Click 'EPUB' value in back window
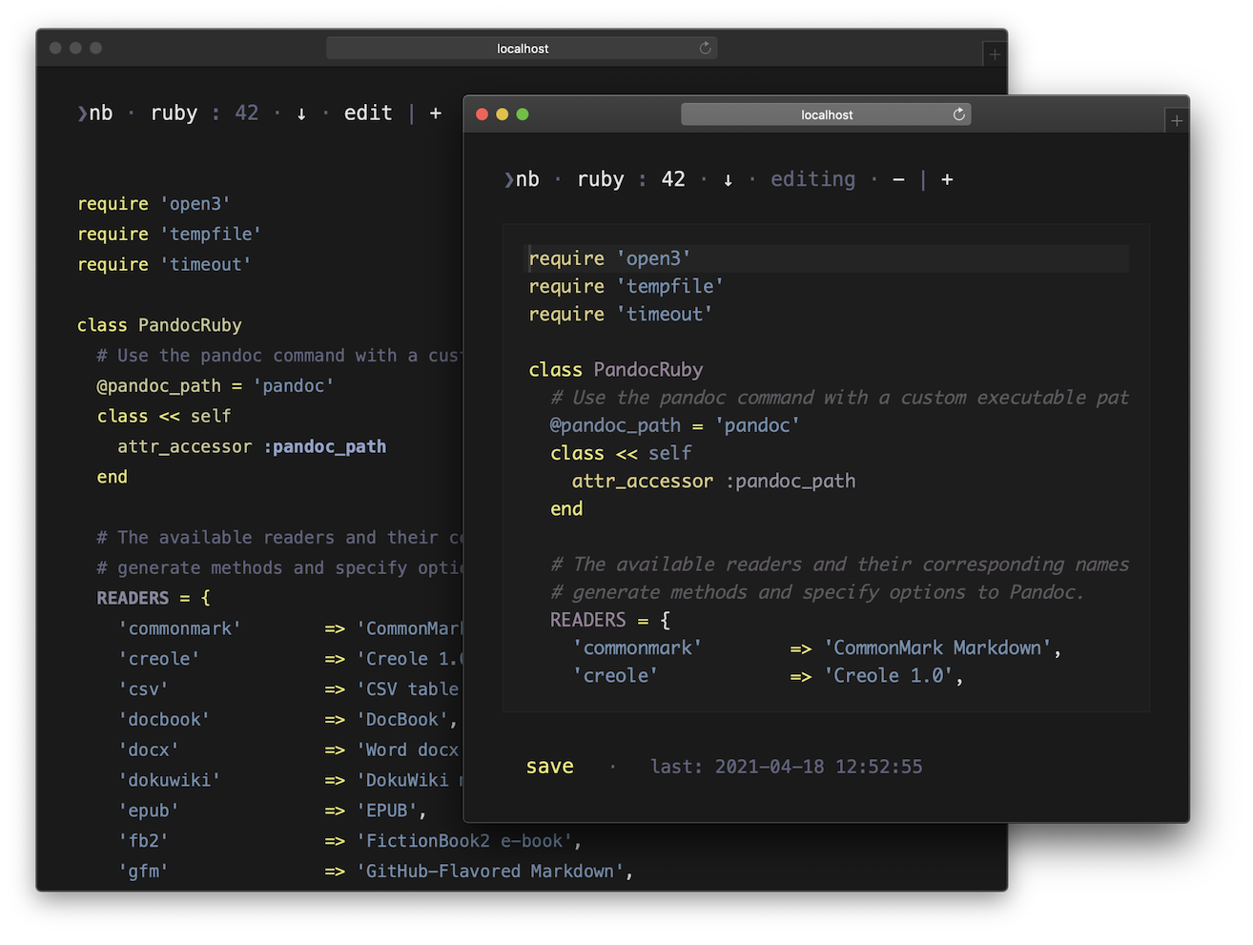Image resolution: width=1253 pixels, height=945 pixels. (x=387, y=811)
